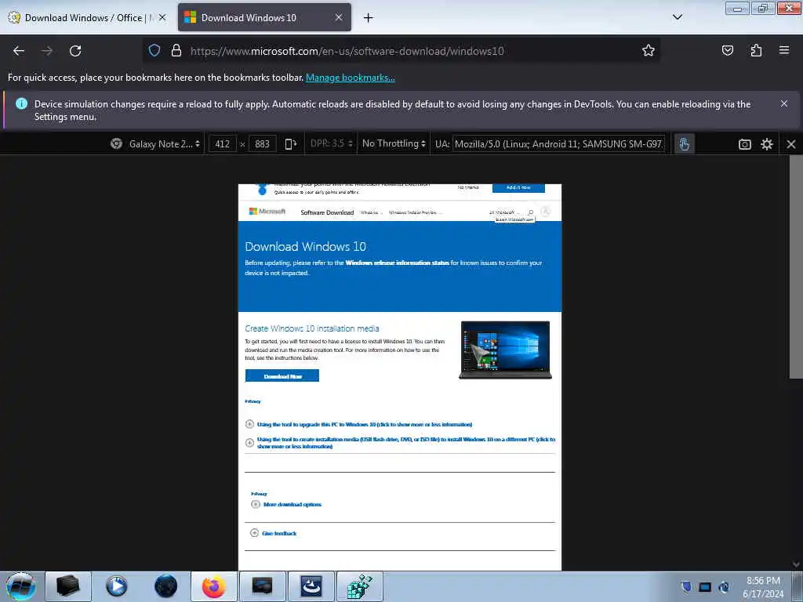803x602 pixels.
Task: Expand the Give feedback section
Action: tap(274, 533)
